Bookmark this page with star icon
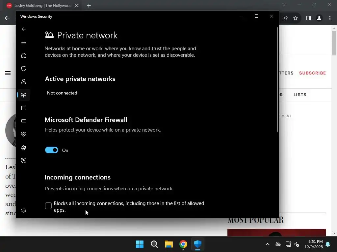This screenshot has width=337, height=252. pos(296,18)
